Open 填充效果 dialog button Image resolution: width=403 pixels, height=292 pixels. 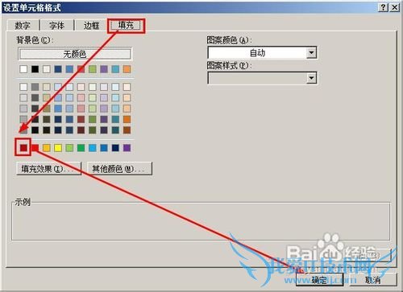[48, 169]
